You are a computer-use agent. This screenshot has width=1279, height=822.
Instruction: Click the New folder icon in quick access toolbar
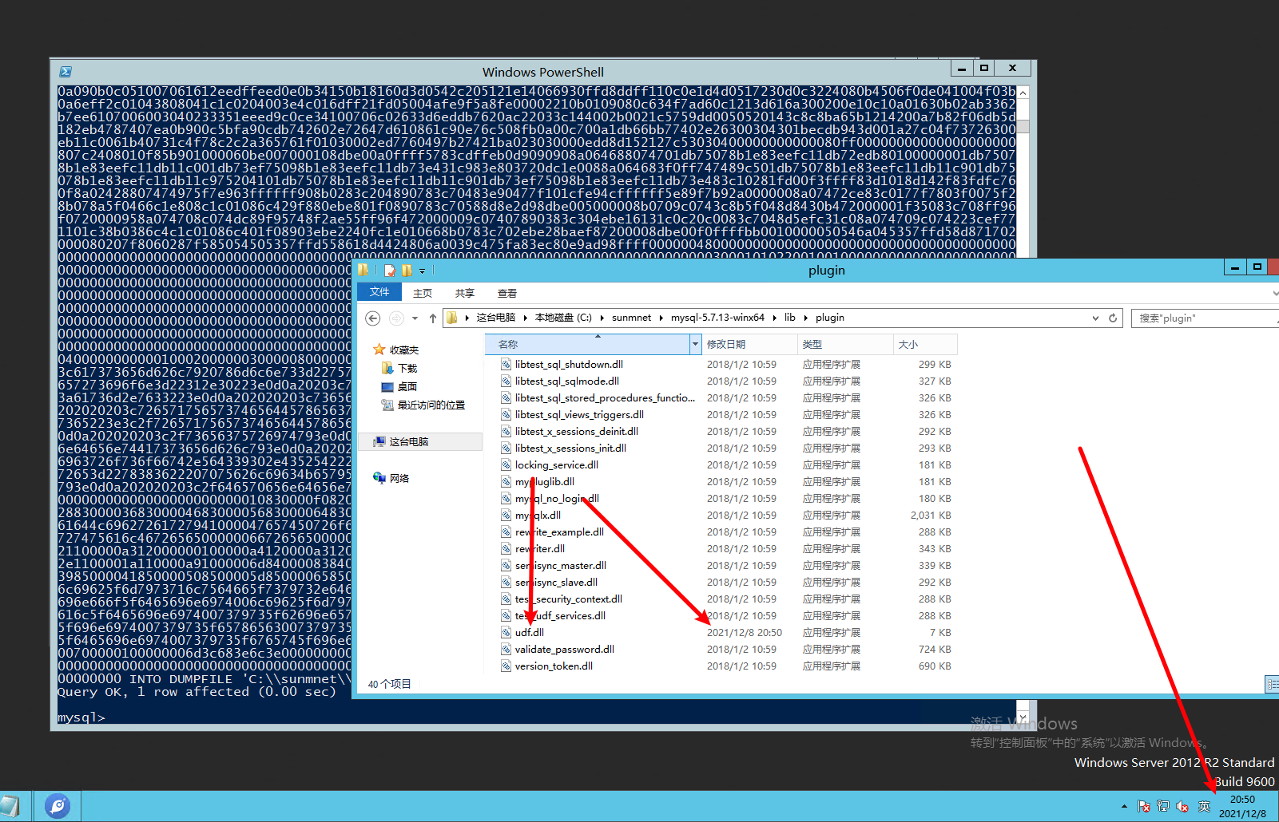click(407, 271)
